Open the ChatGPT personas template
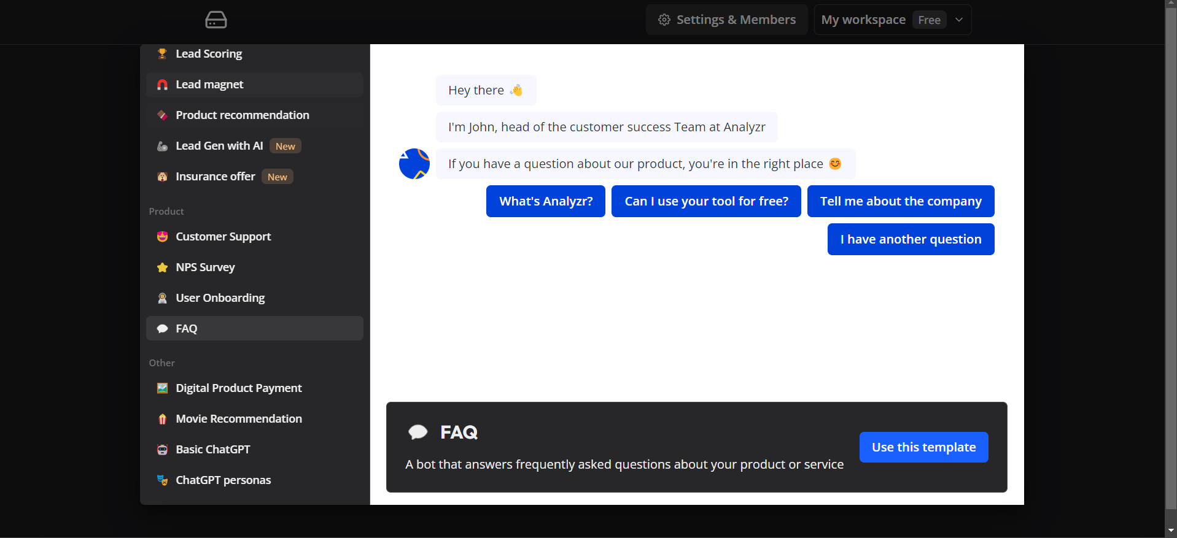 [x=255, y=480]
